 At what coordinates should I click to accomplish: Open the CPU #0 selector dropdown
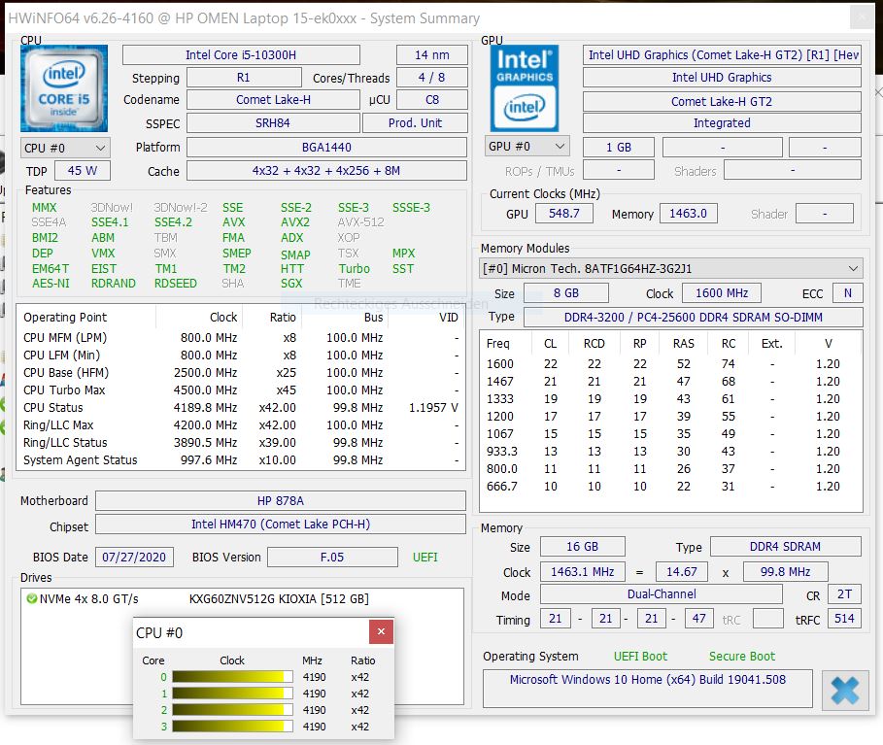[x=65, y=148]
